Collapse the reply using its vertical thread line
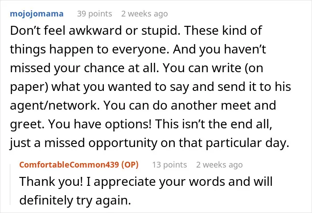The width and height of the screenshot is (312, 213). (x=10, y=184)
